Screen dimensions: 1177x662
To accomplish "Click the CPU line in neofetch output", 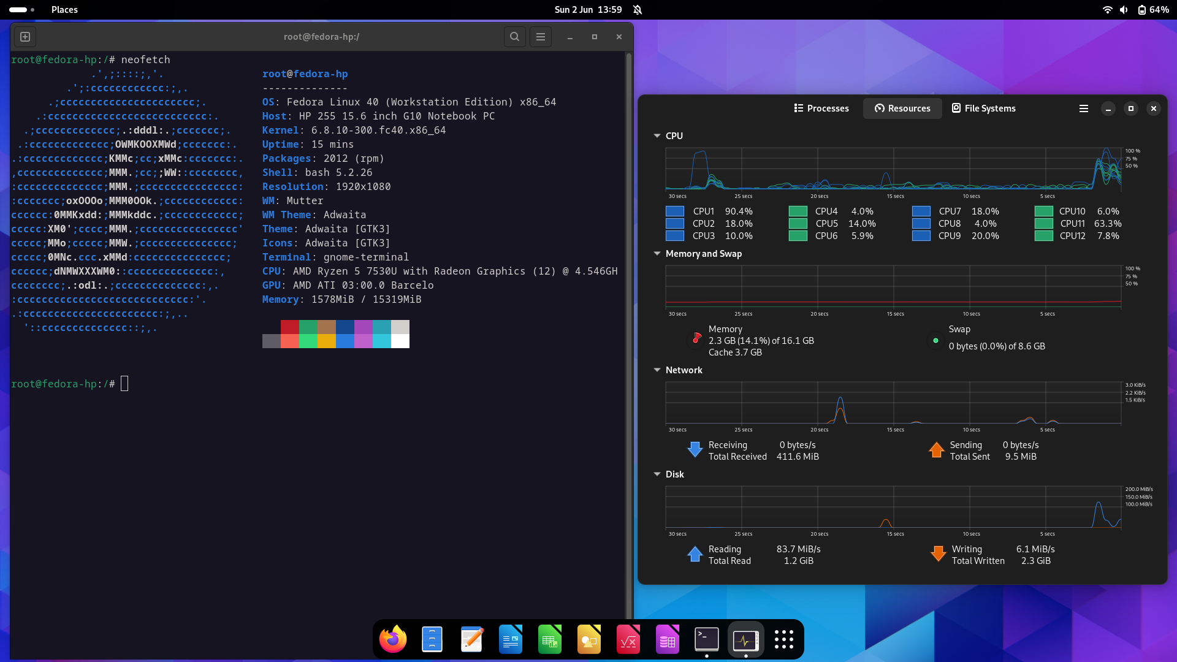I will click(440, 272).
